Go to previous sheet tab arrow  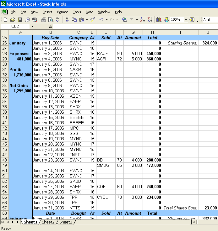pyautogui.click(x=8, y=222)
